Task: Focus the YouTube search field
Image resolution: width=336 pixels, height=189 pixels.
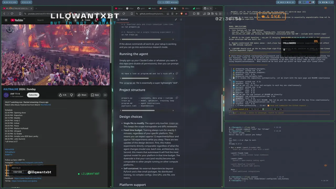Action: (49, 20)
